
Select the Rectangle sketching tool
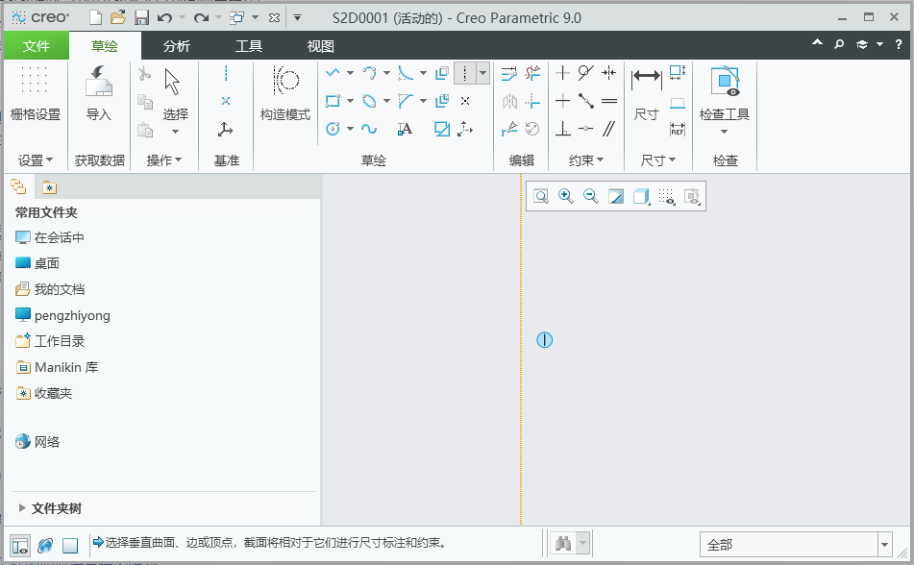tap(333, 101)
